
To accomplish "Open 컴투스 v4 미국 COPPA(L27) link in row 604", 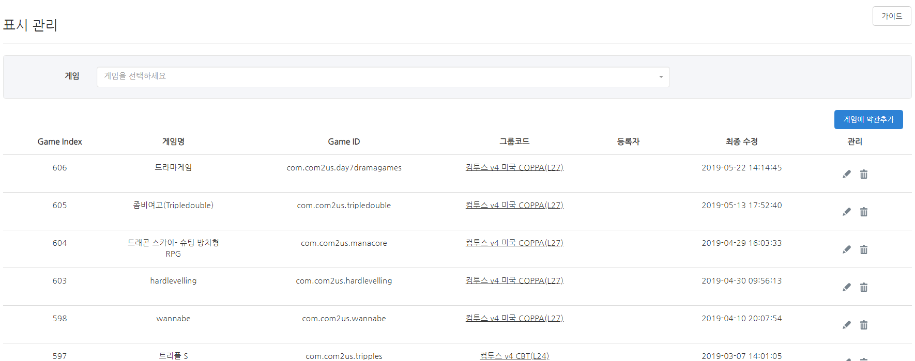I will pyautogui.click(x=514, y=243).
